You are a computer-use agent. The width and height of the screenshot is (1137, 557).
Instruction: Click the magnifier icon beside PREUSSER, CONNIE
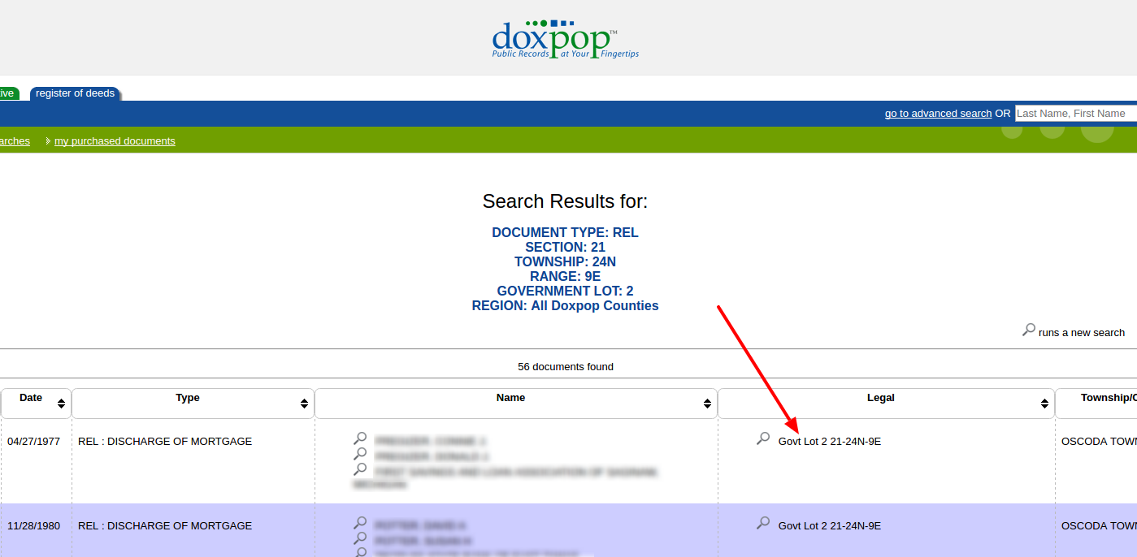[x=360, y=440]
